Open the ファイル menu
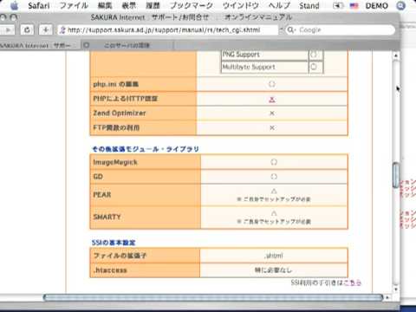The image size is (416, 312). coord(74,6)
